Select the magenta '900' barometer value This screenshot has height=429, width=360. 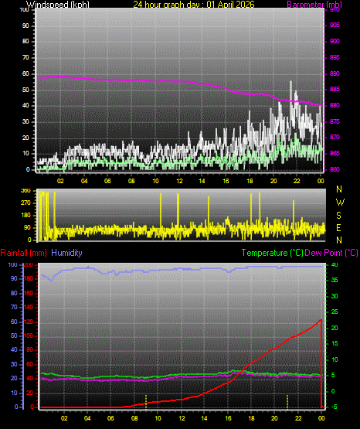point(335,41)
